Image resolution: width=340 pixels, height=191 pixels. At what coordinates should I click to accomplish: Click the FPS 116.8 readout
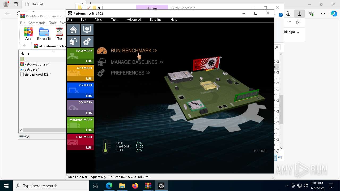click(x=259, y=151)
